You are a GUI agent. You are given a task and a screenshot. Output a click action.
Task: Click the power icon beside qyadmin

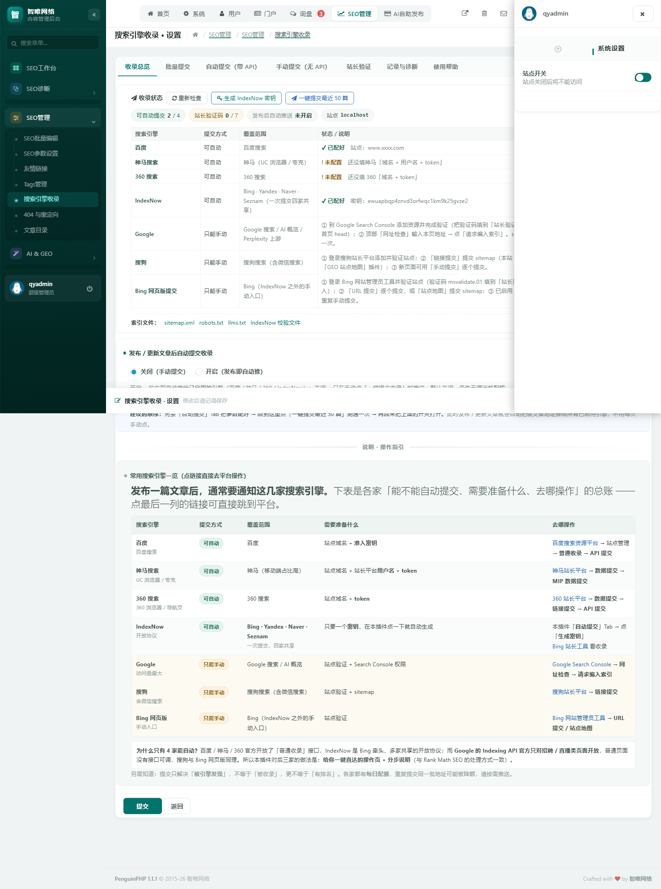(x=90, y=288)
